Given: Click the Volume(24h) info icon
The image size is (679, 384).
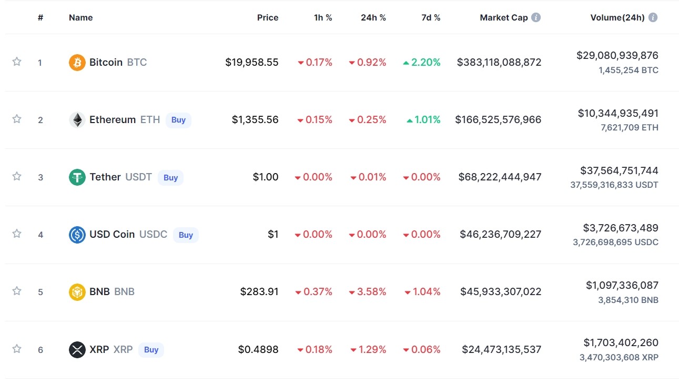Looking at the screenshot, I should 653,17.
